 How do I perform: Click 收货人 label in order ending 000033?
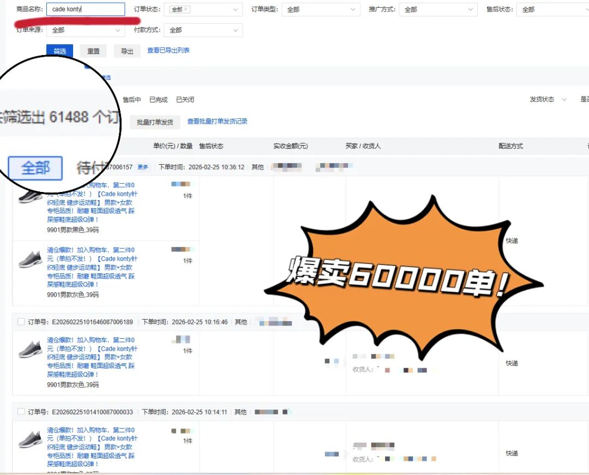362,459
